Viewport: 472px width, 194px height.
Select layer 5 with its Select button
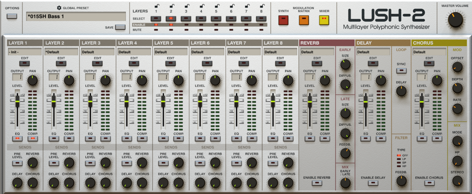pyautogui.click(x=216, y=18)
